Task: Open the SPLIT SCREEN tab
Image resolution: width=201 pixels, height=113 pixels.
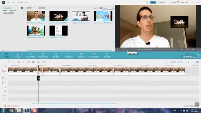Action: point(94,55)
